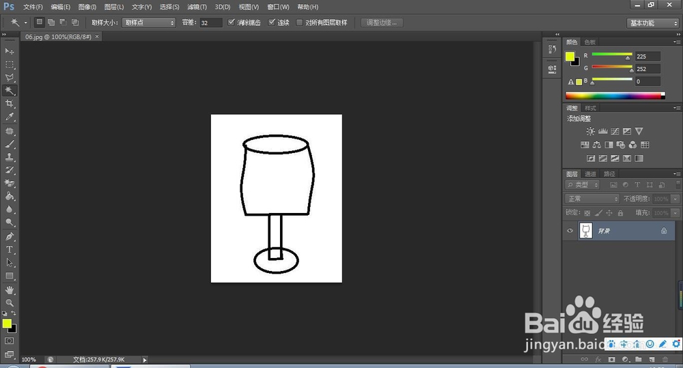683x368 pixels.
Task: Open the 不透明度 opacity dropdown arrow
Action: click(x=675, y=199)
